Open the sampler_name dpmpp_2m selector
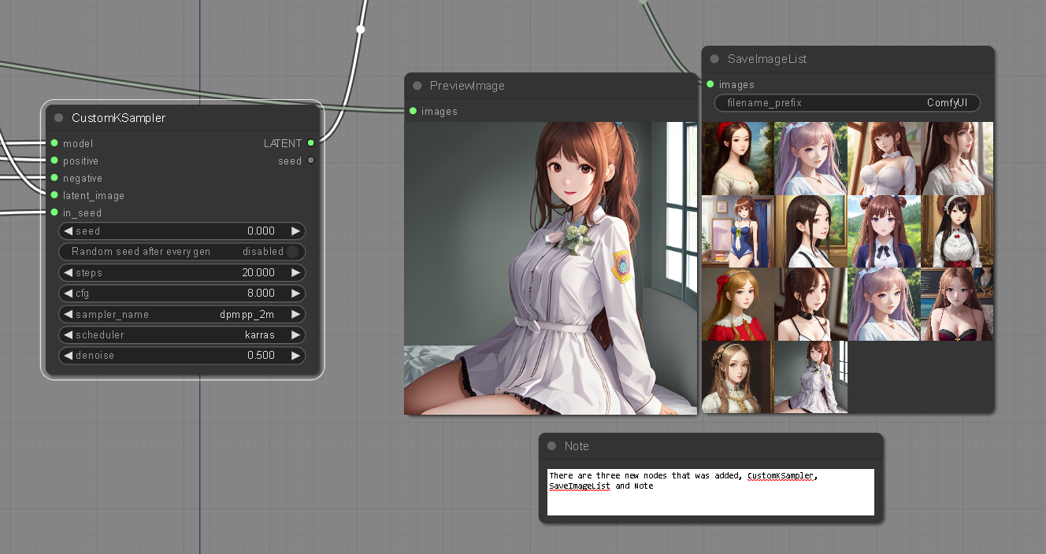Screen dimensions: 1046x554 182,315
